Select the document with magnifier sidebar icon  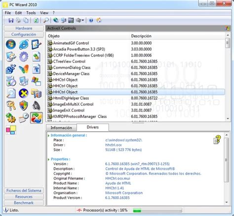click(x=11, y=93)
